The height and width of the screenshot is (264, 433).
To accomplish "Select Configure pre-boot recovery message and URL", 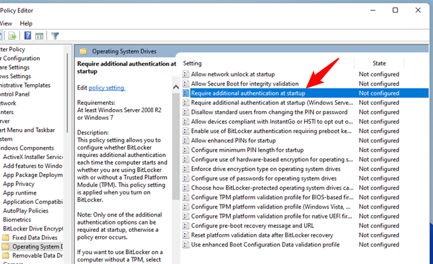I will 253,226.
